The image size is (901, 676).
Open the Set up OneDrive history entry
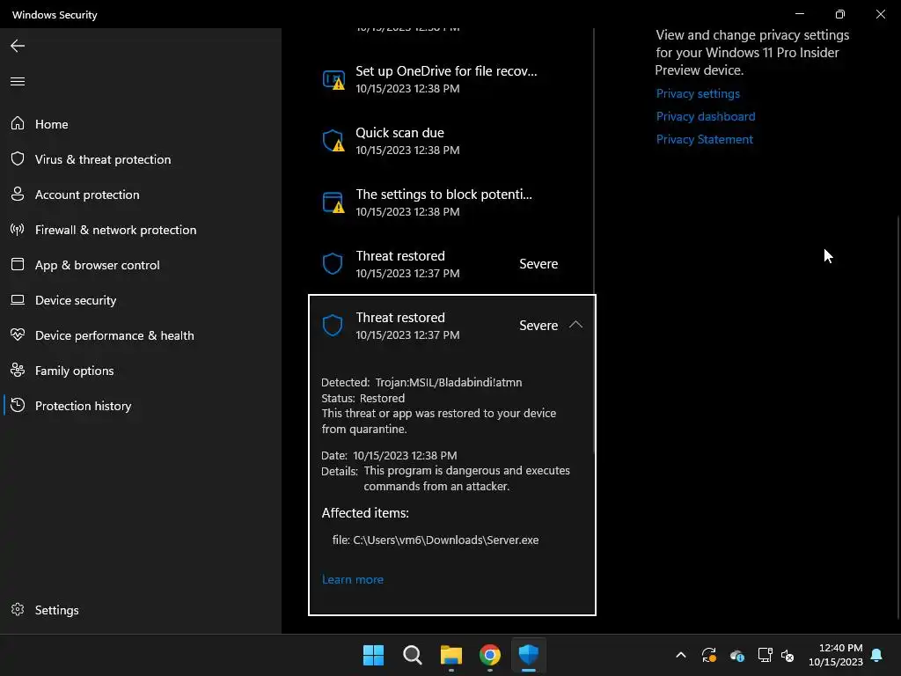(x=451, y=79)
